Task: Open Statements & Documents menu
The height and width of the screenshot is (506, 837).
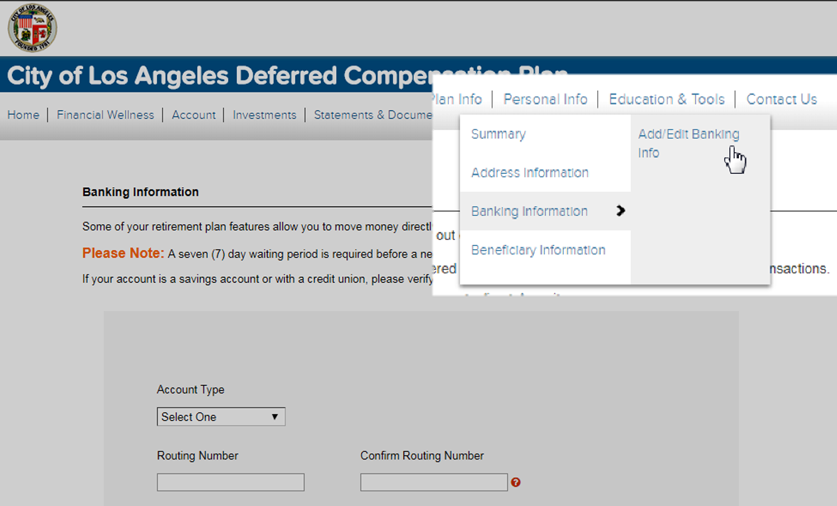Action: tap(373, 115)
